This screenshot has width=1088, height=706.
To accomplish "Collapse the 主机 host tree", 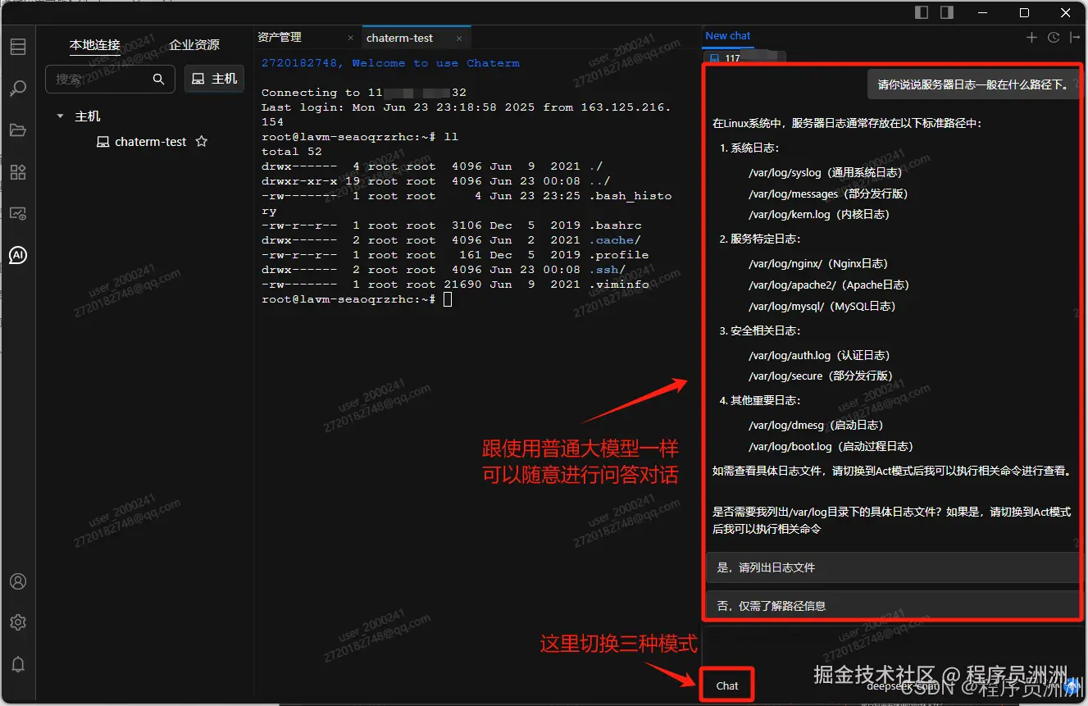I will point(59,116).
